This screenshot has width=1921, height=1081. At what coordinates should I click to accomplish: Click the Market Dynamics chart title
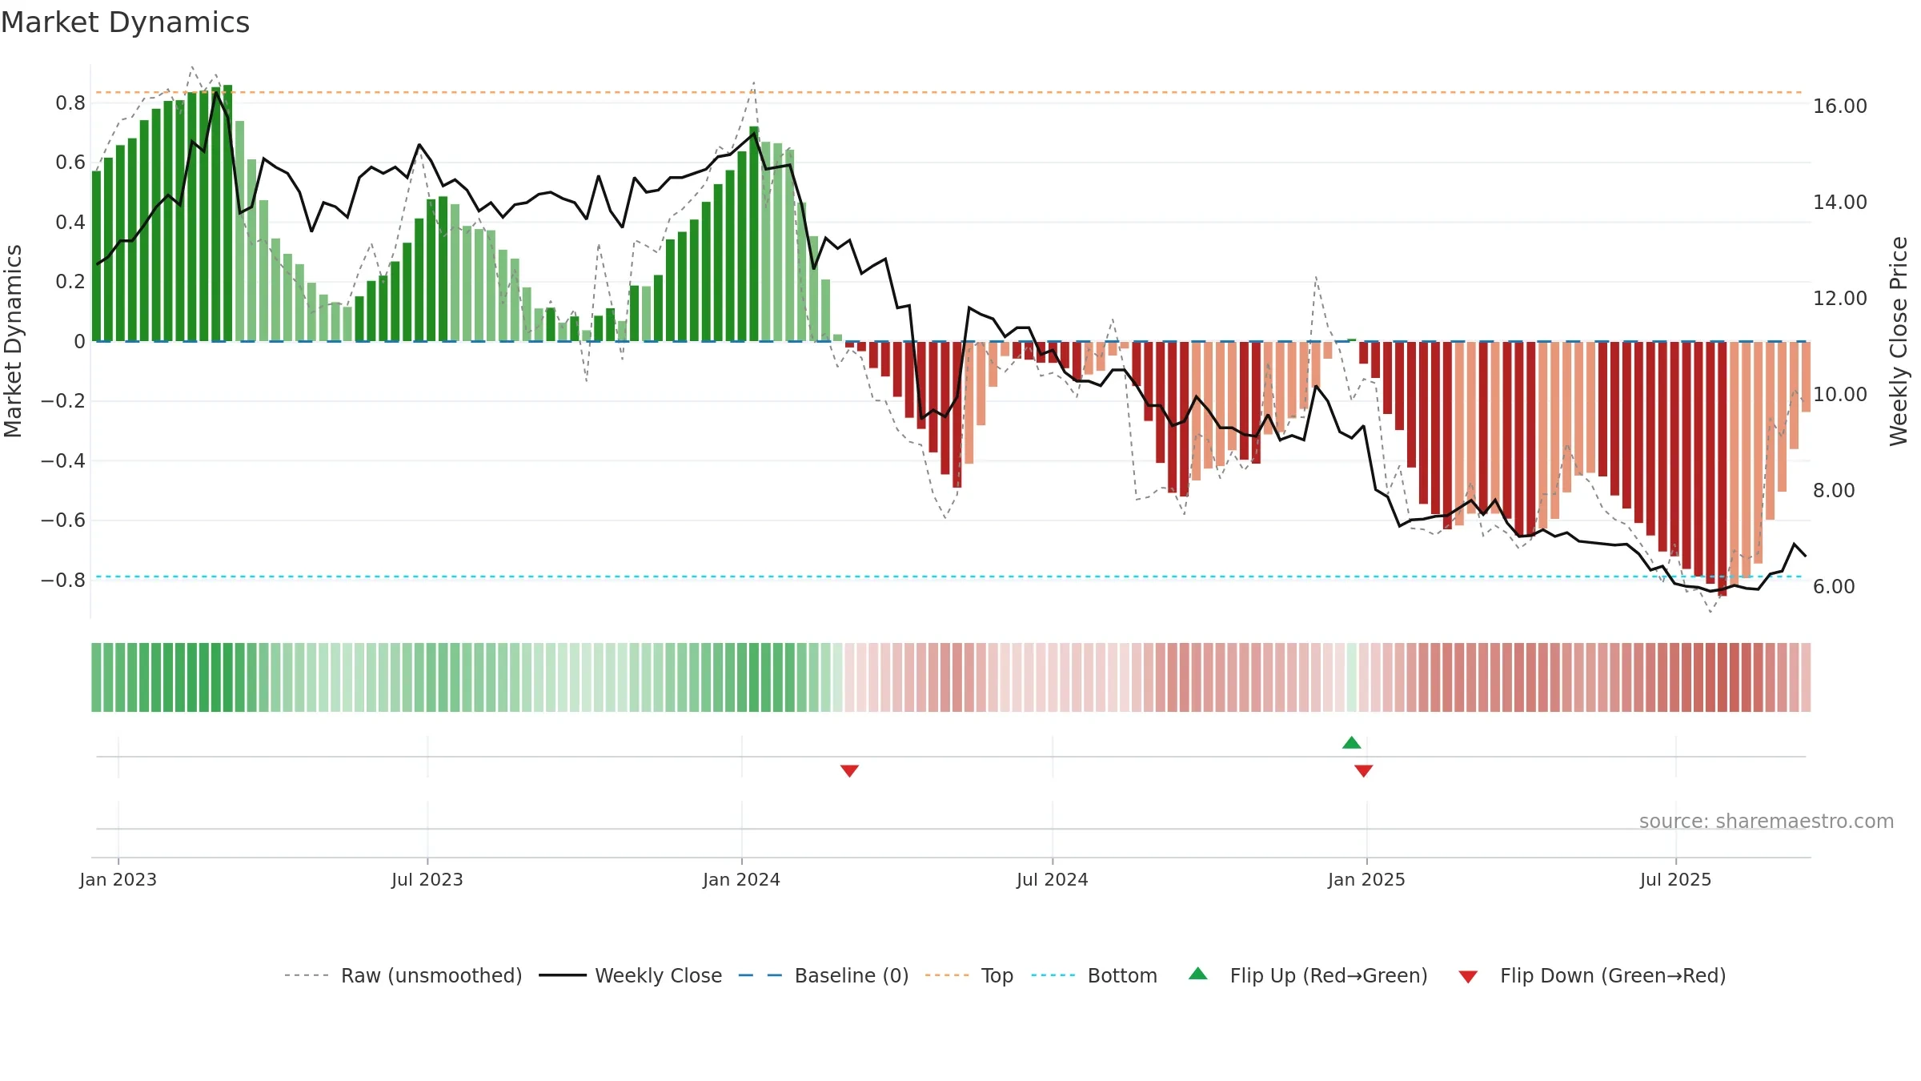pyautogui.click(x=126, y=22)
